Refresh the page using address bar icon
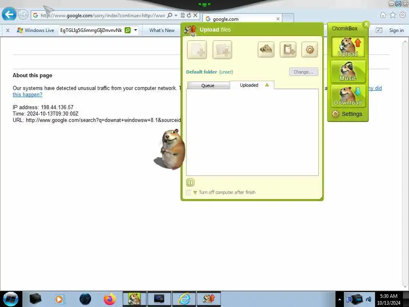 (189, 16)
